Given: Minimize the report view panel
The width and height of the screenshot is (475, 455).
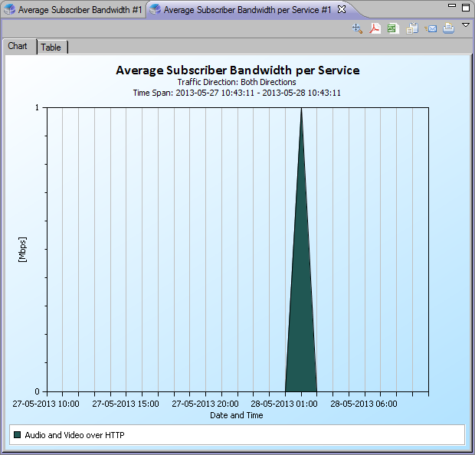Looking at the screenshot, I should click(x=452, y=5).
